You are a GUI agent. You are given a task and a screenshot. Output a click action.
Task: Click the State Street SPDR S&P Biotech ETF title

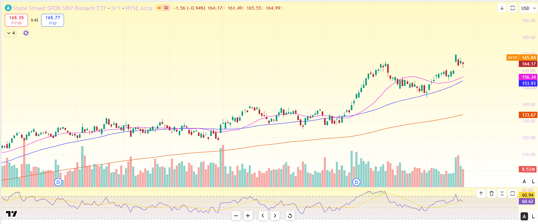click(x=60, y=8)
